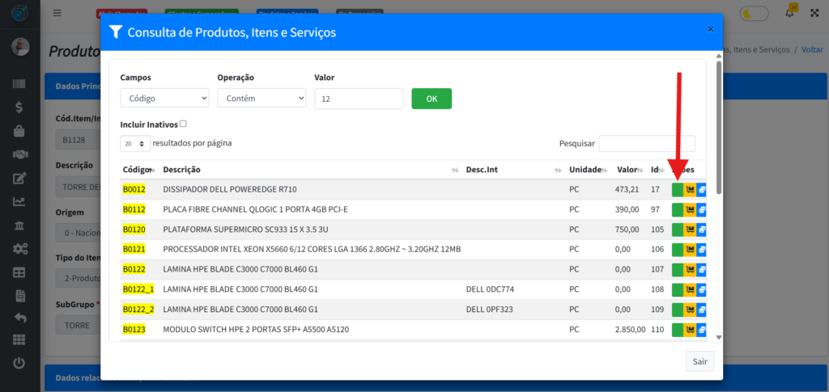The height and width of the screenshot is (392, 829).
Task: Toggle the dark mode moon switch
Action: (x=755, y=14)
